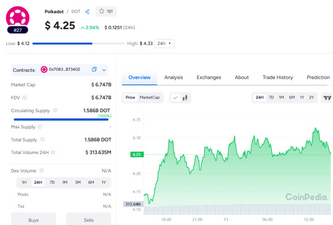
Task: Click the Txs row label
Action: pos(21,206)
